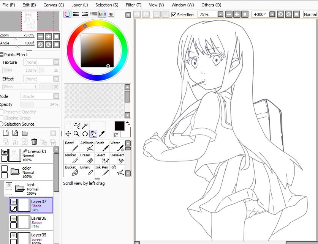Pick the Eyedropper color picker tool
This screenshot has height=244, width=318.
pos(101,134)
